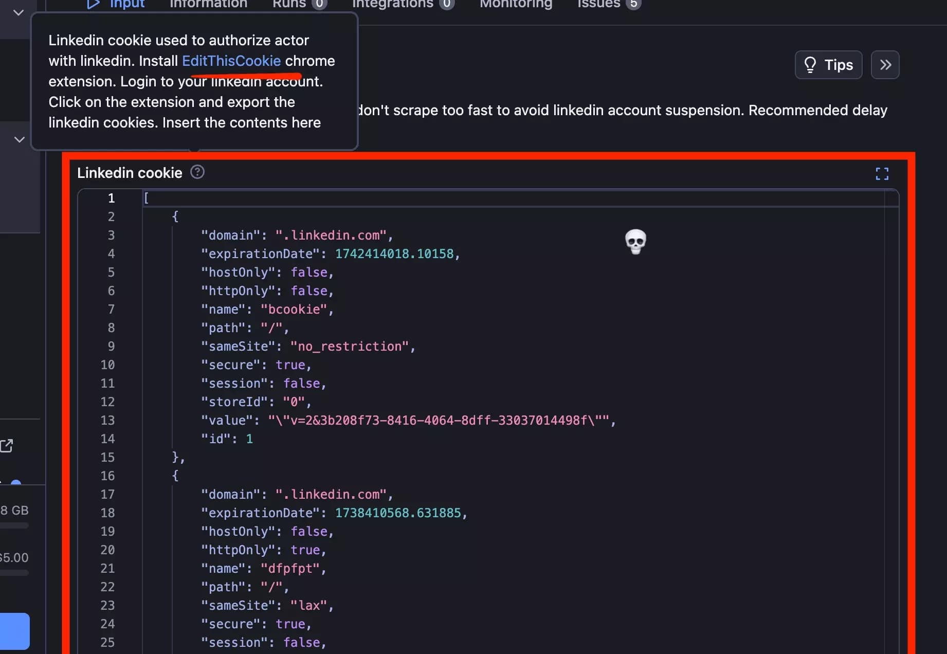Click the external link icon in the left sidebar
The image size is (947, 654).
[7, 445]
